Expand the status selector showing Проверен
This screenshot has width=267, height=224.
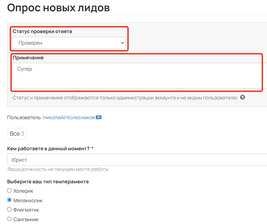tap(69, 43)
